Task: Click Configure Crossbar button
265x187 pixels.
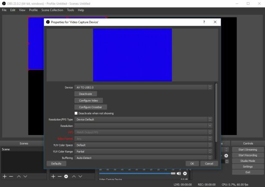Action: [91, 107]
